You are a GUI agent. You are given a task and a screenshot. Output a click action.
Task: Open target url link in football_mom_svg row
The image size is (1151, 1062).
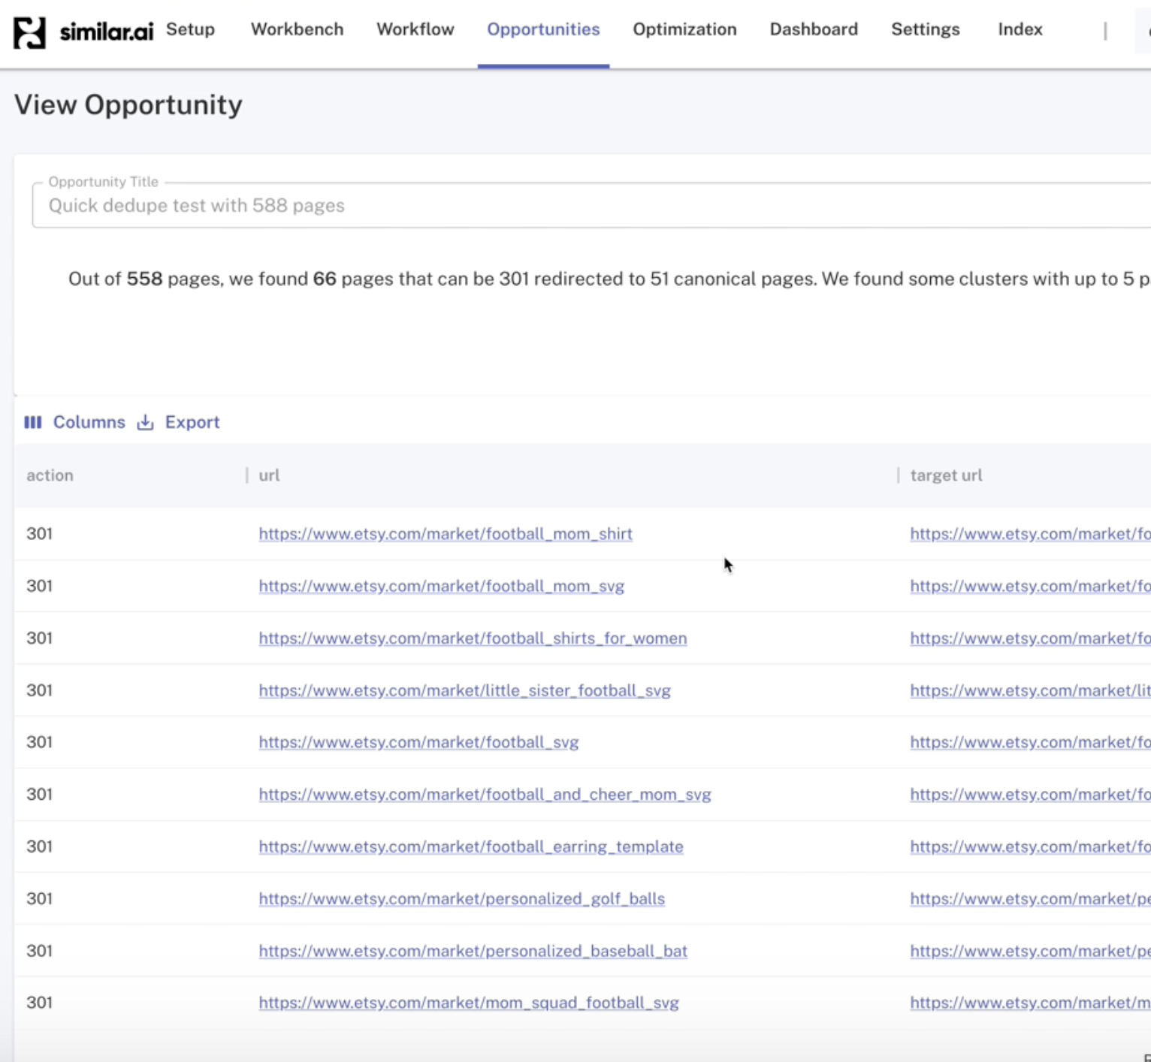[1030, 586]
